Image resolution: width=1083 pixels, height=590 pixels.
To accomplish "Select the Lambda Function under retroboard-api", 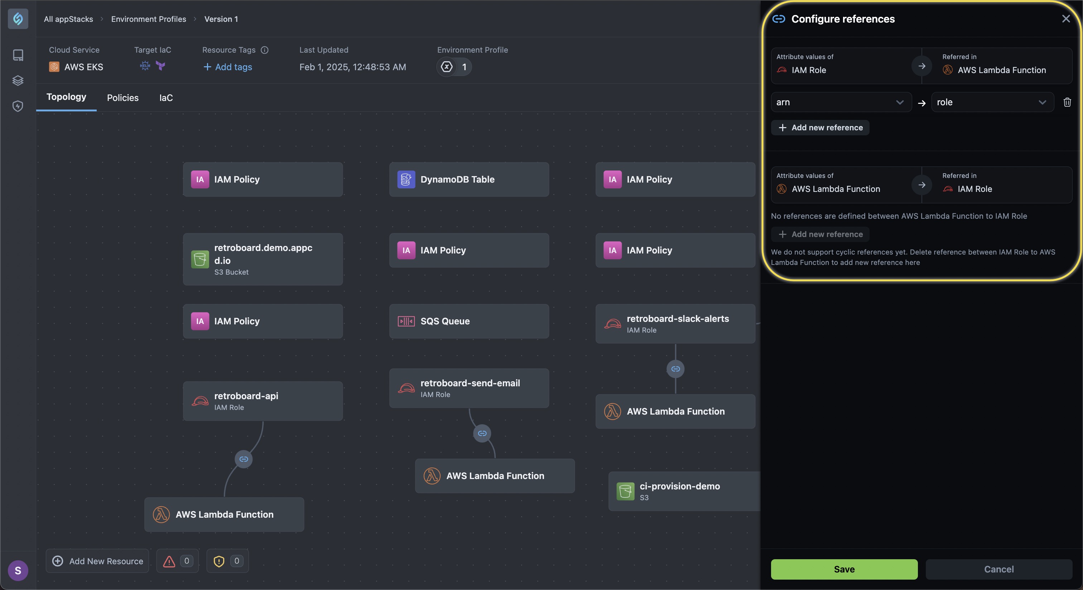I will (x=224, y=514).
